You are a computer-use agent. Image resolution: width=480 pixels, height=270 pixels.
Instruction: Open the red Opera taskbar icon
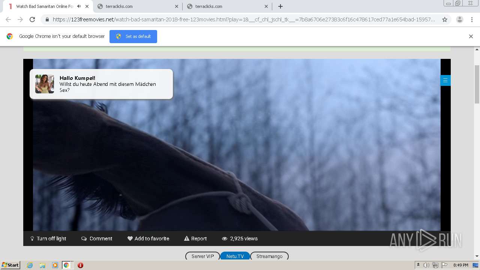click(80, 265)
